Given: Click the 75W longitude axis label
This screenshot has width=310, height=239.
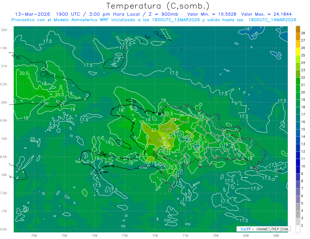Looking at the screenshot, I should point(64,236).
